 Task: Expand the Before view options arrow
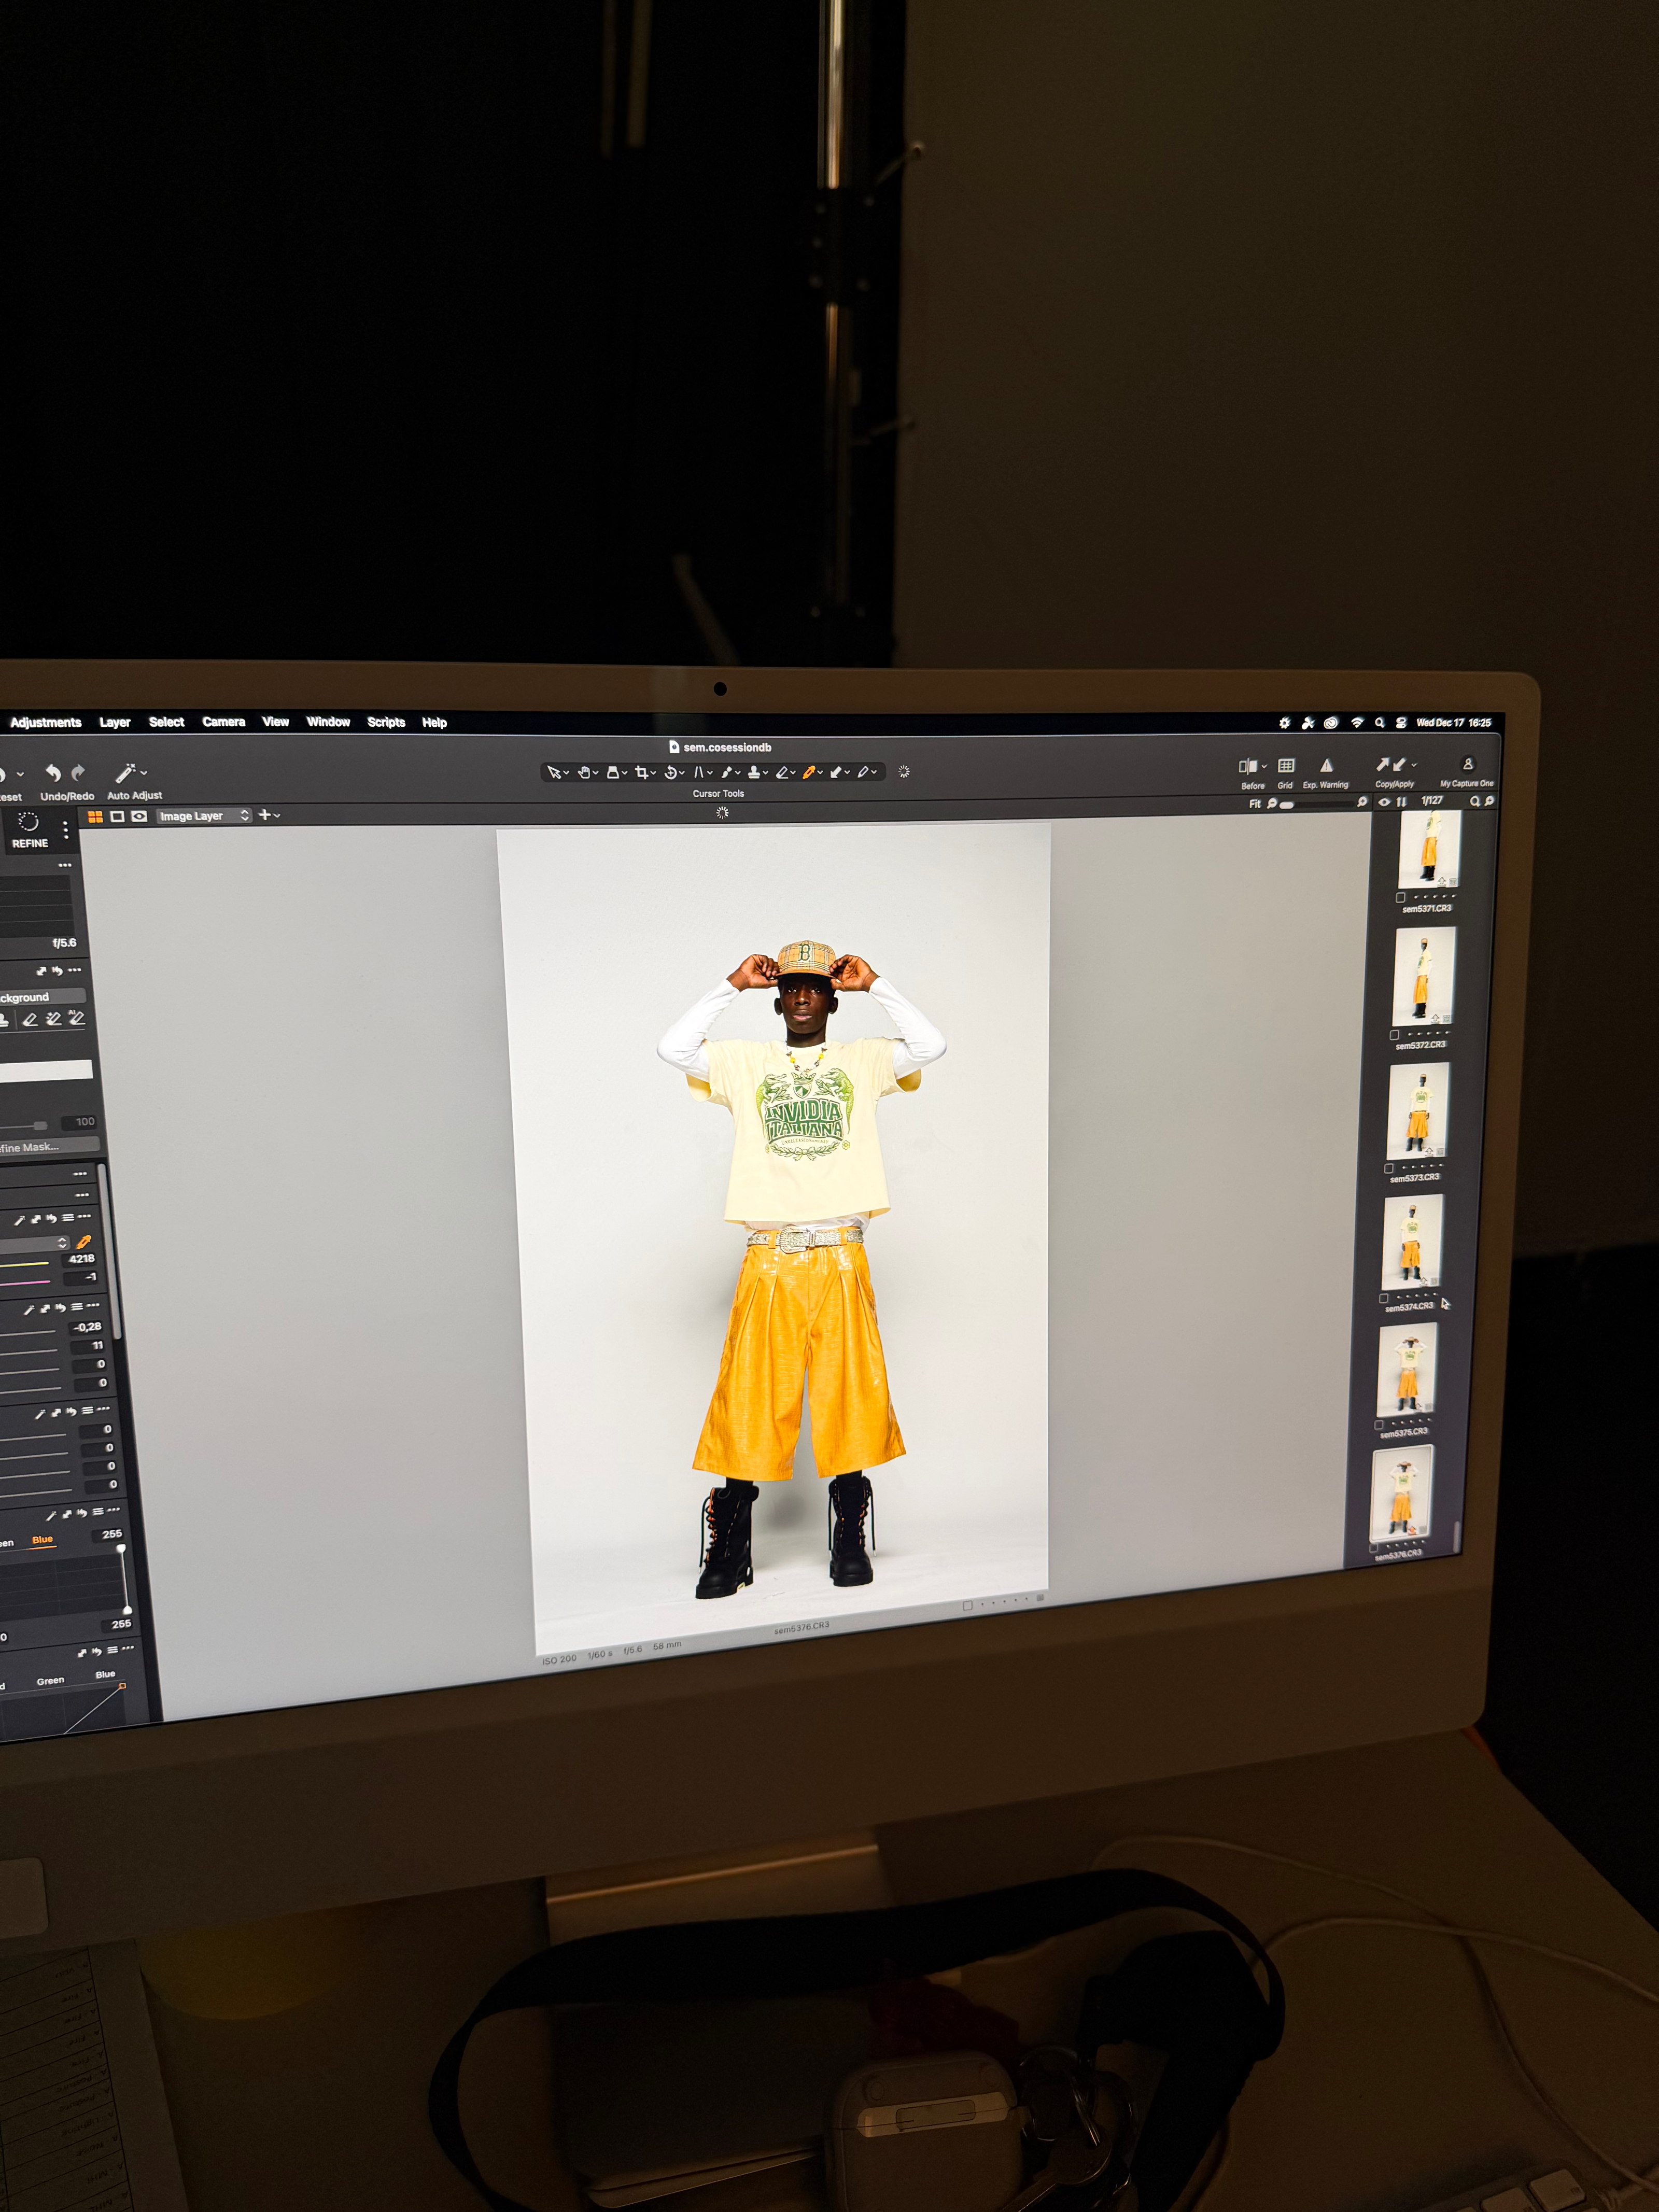pos(1264,766)
